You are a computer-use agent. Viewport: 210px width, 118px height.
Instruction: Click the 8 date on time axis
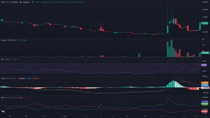coord(127,116)
